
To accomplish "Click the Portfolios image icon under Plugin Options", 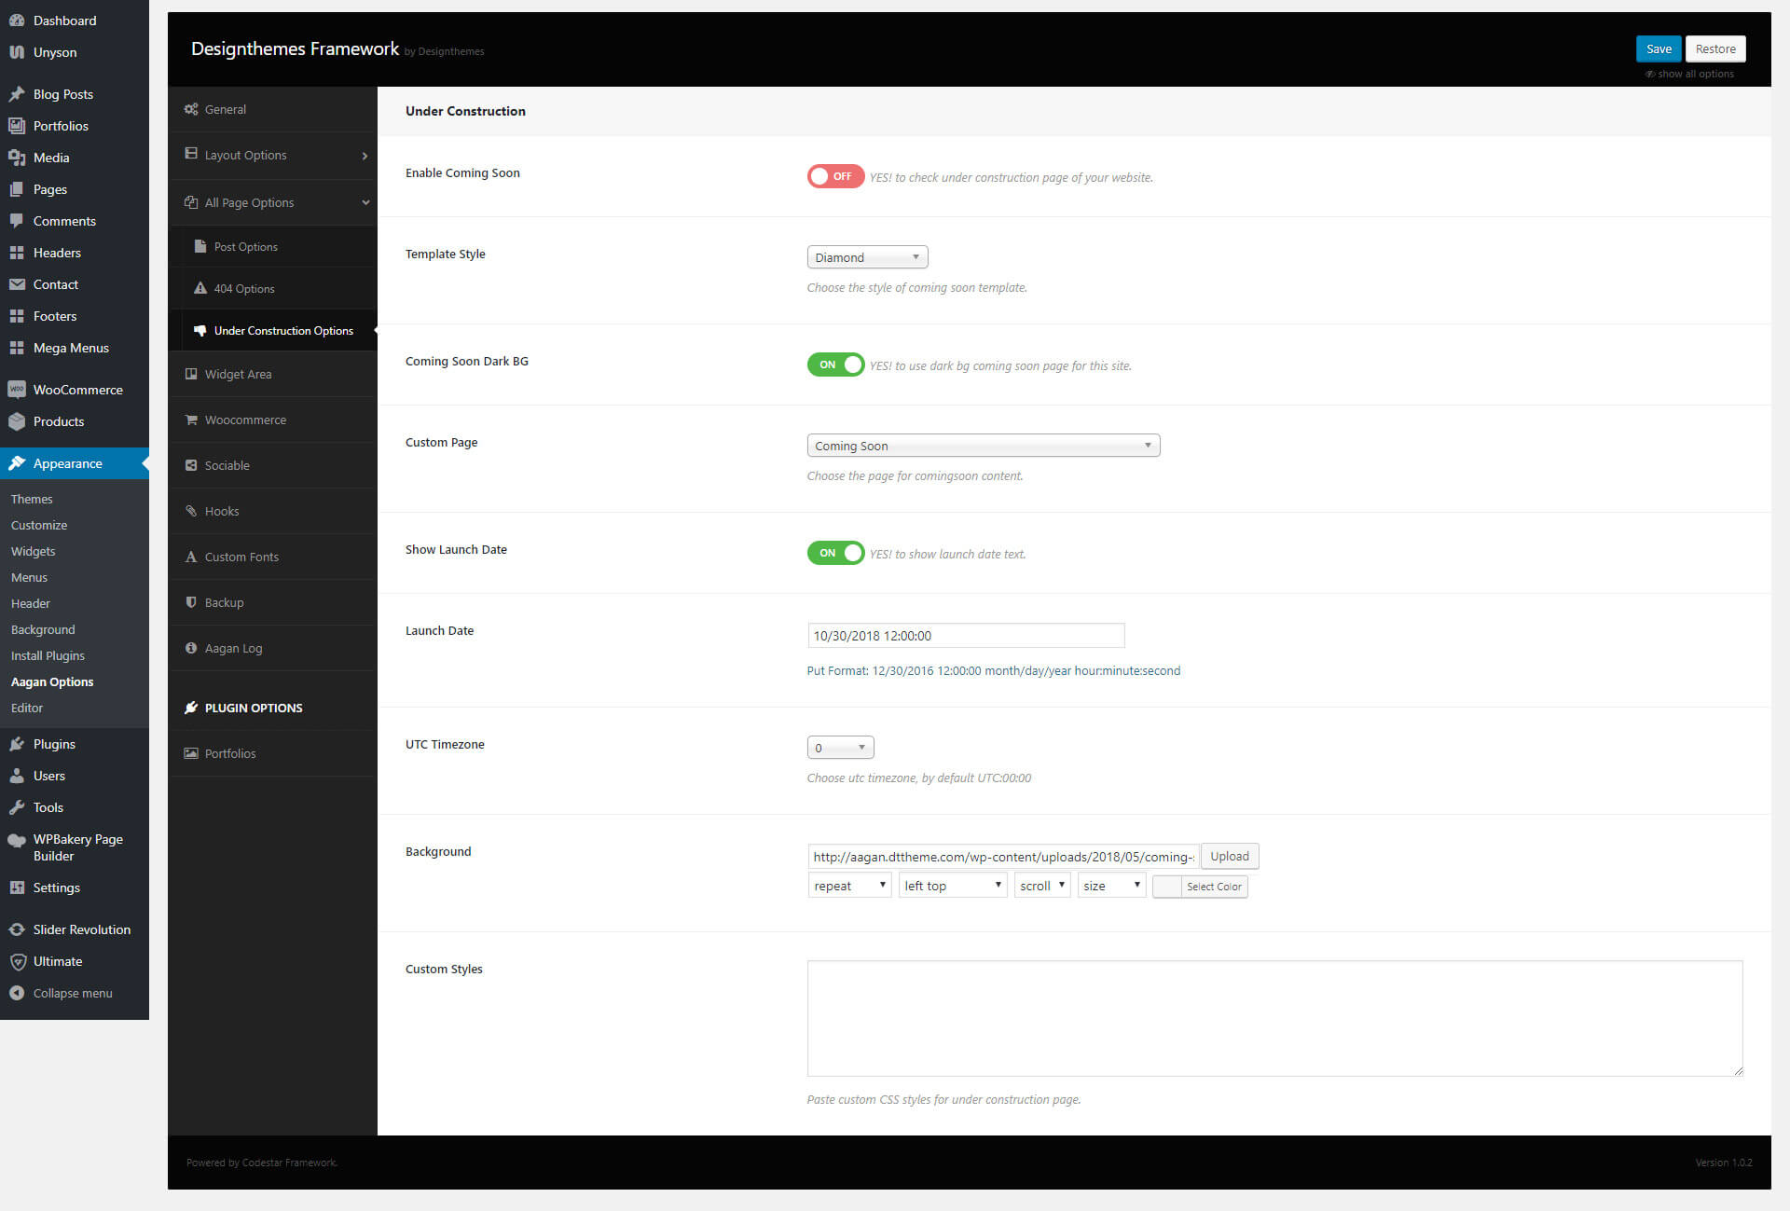I will (x=191, y=753).
